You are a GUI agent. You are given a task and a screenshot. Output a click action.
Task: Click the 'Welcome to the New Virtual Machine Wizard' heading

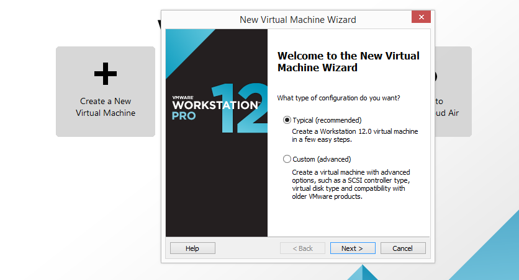click(348, 62)
